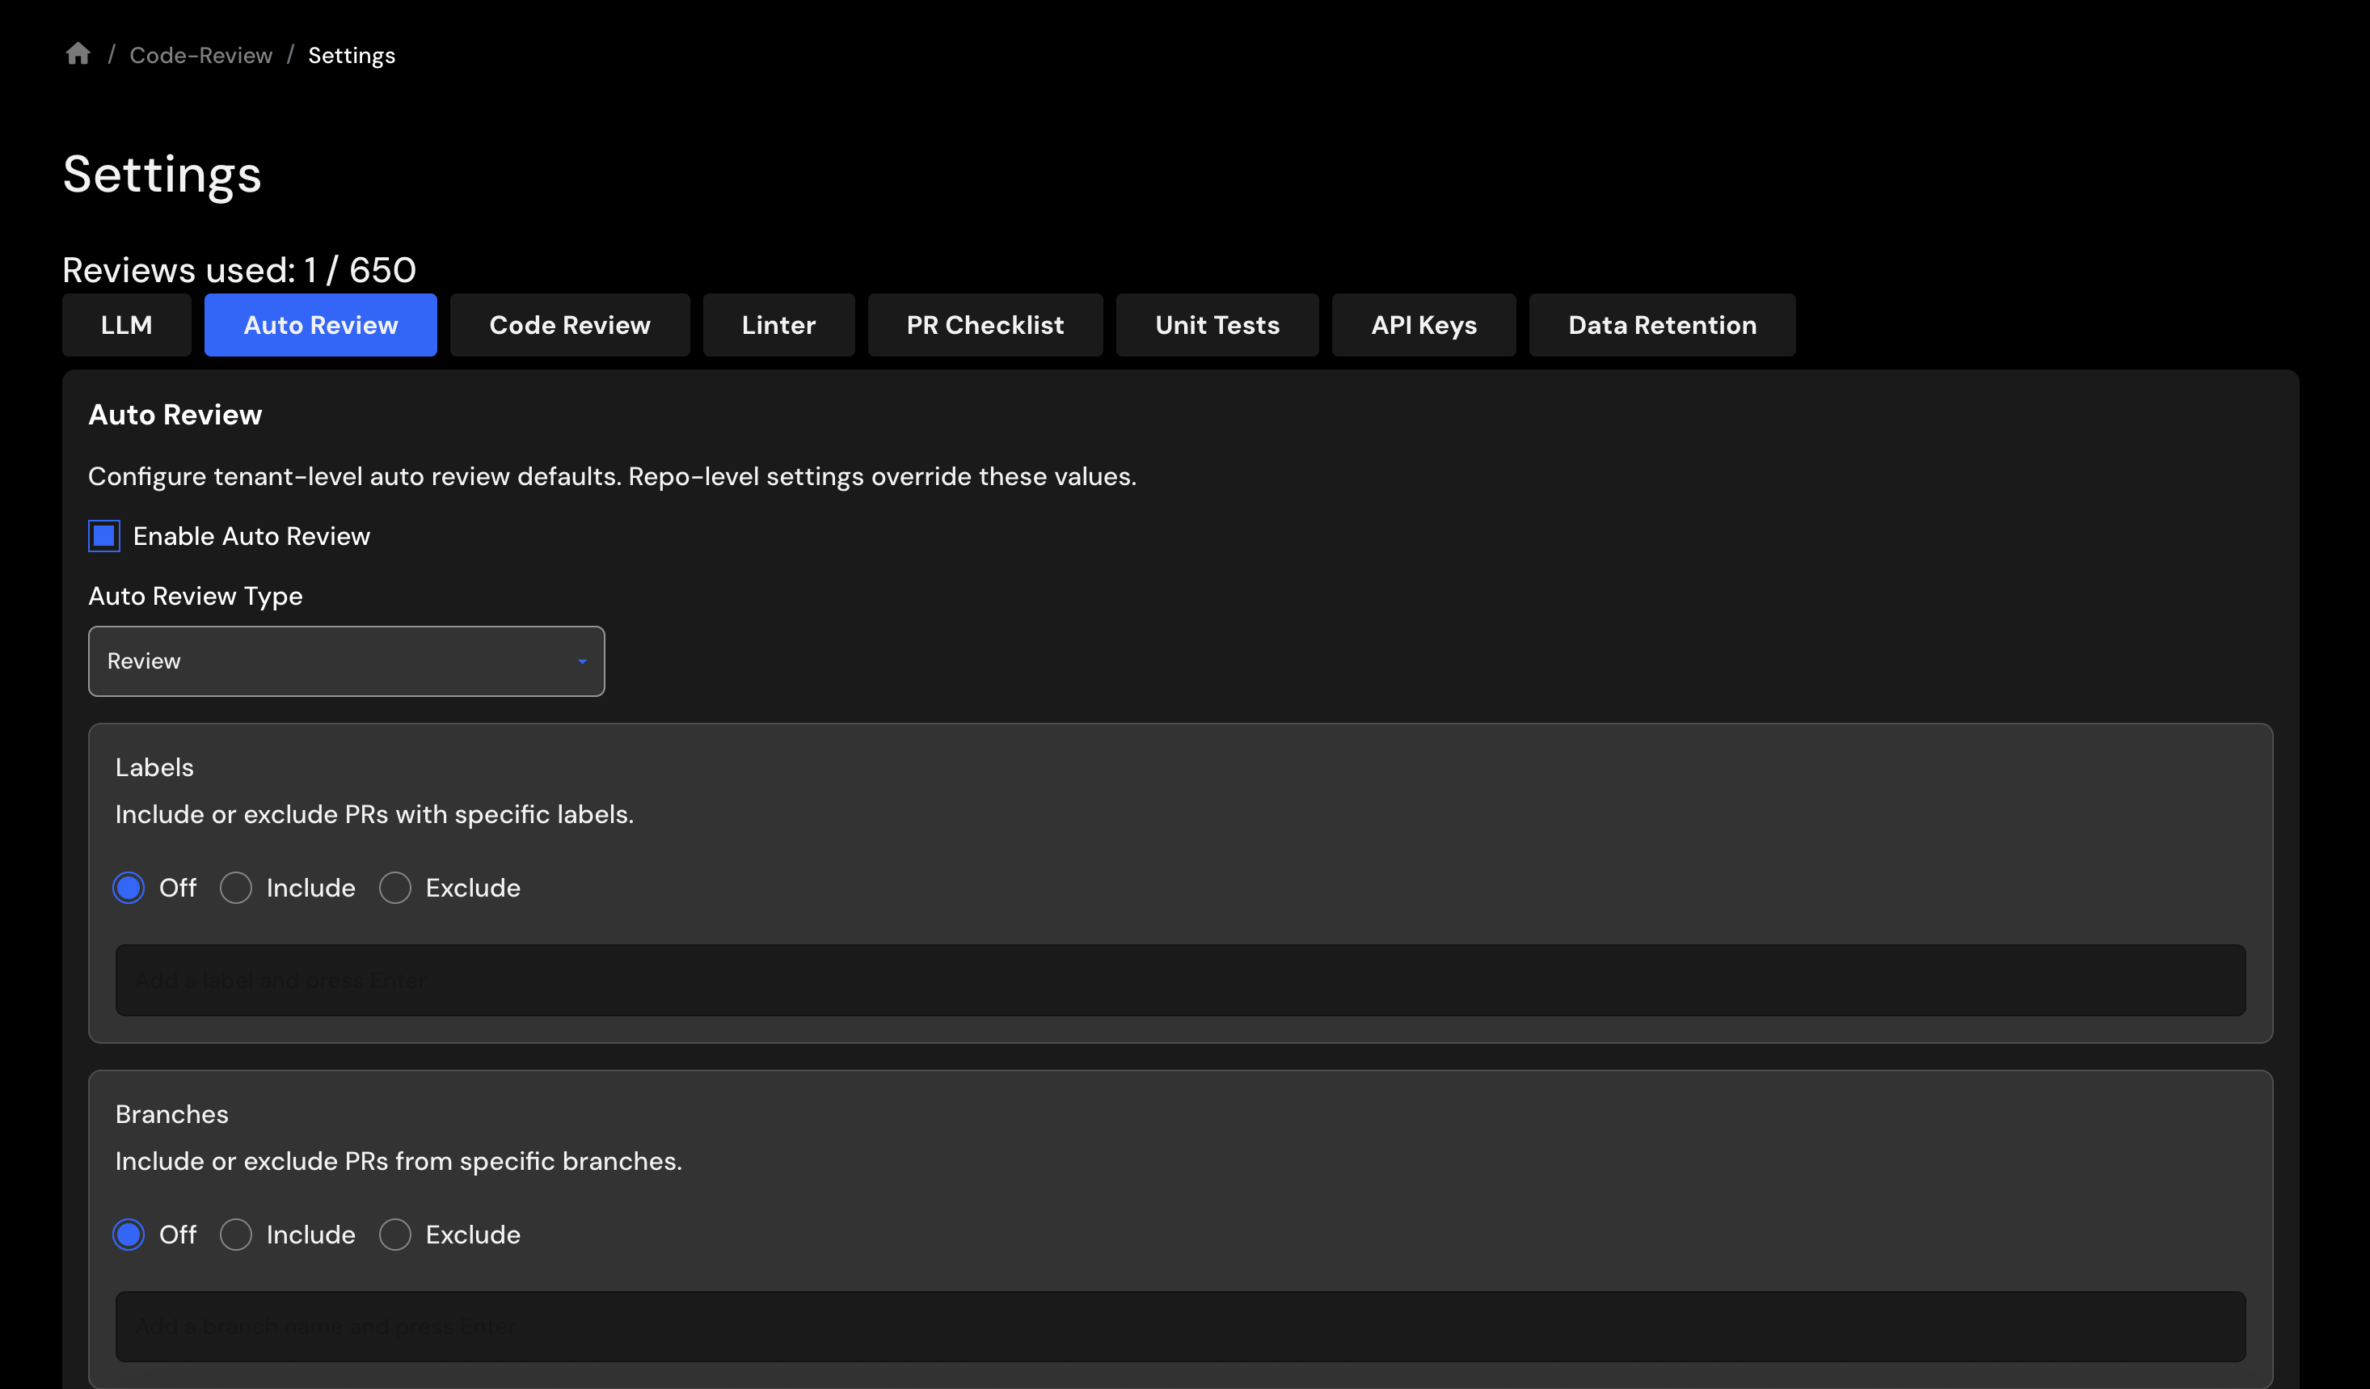Image resolution: width=2370 pixels, height=1389 pixels.
Task: Choose Include radio for Branches
Action: point(235,1235)
